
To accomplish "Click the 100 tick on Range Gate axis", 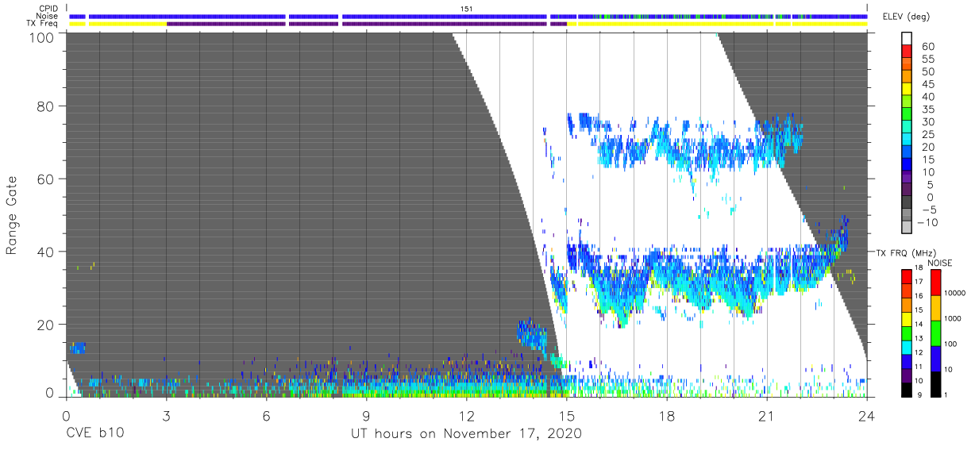I will point(42,37).
